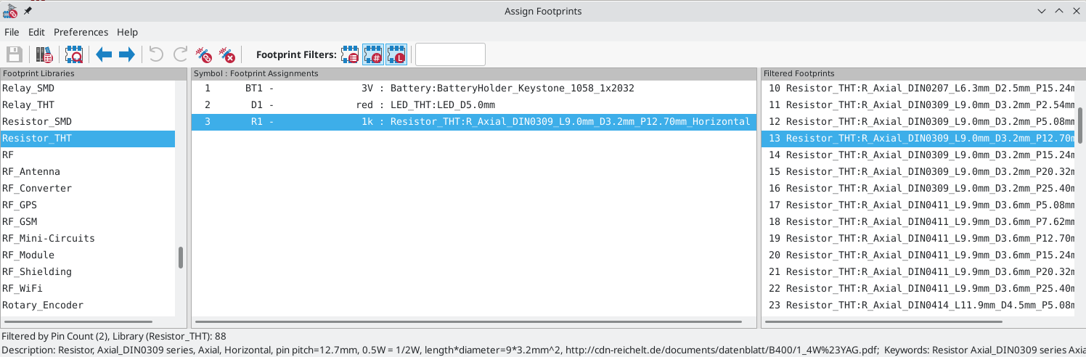Select previous unassigned symbol (left arrow)

click(x=104, y=54)
